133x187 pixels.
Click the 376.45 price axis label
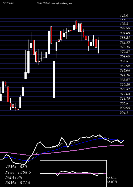(124, 47)
